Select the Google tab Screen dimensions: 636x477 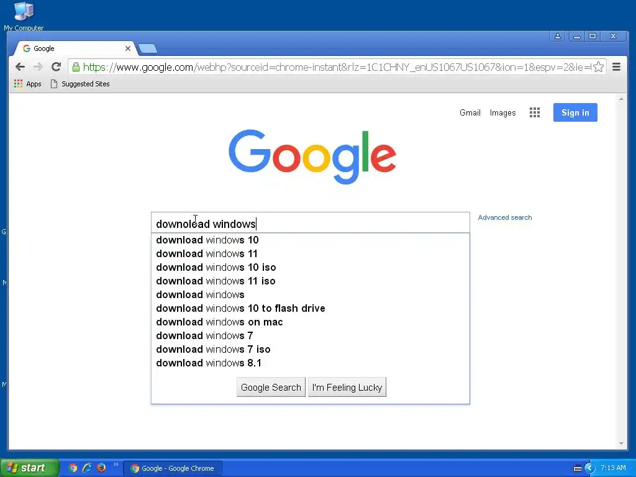[x=75, y=48]
